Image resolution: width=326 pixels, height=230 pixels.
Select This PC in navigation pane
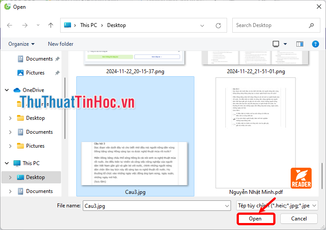[x=31, y=163]
